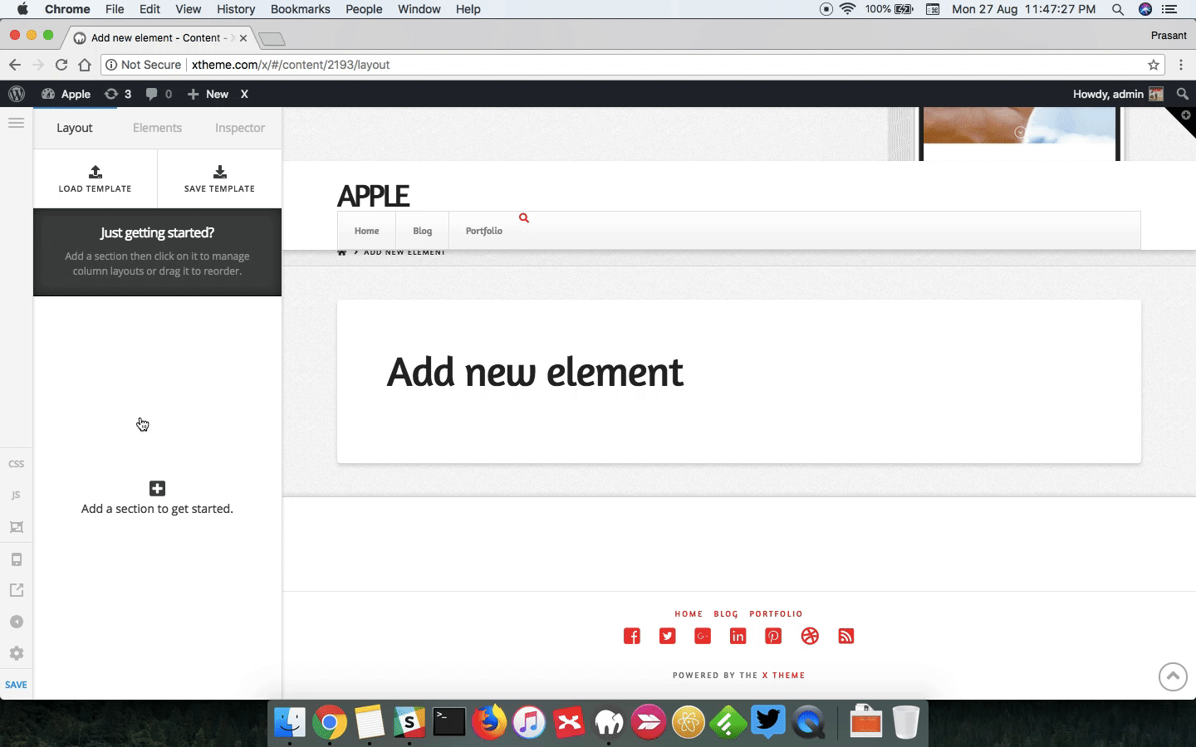This screenshot has height=747, width=1196.
Task: Expand the Howdy, admin account menu
Action: click(x=1118, y=94)
